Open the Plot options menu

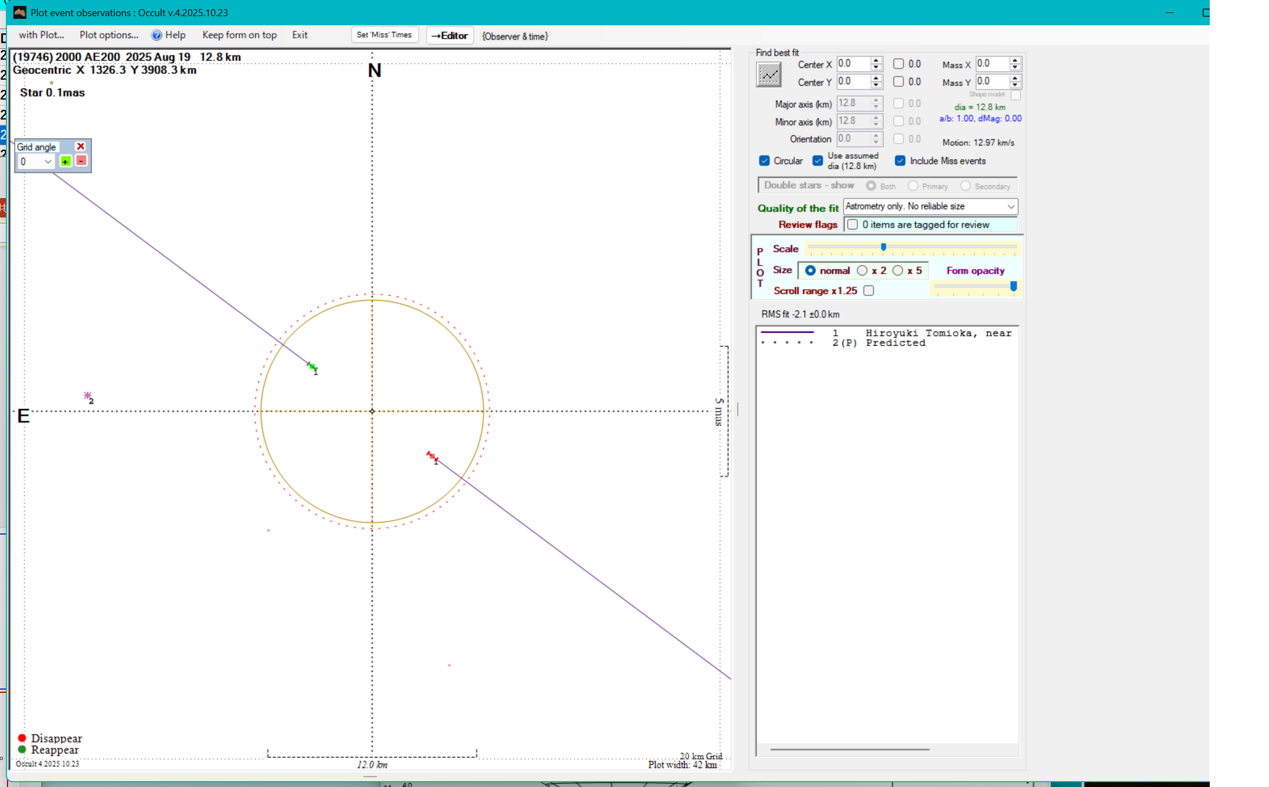pos(109,35)
